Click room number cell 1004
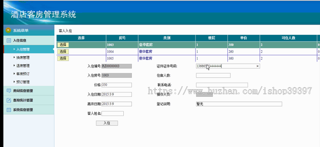This screenshot has width=320, height=147. [x=122, y=52]
